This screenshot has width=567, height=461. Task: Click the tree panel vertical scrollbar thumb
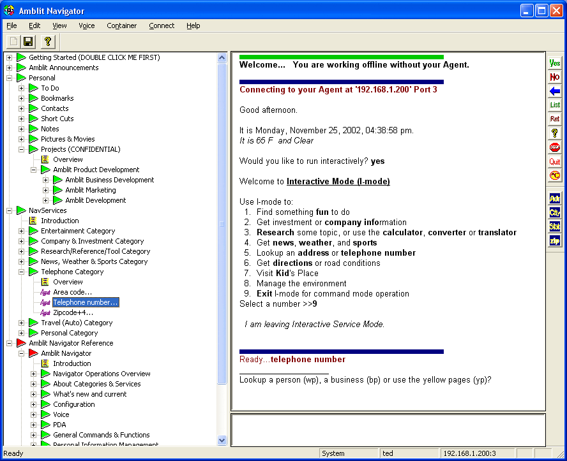click(x=222, y=224)
